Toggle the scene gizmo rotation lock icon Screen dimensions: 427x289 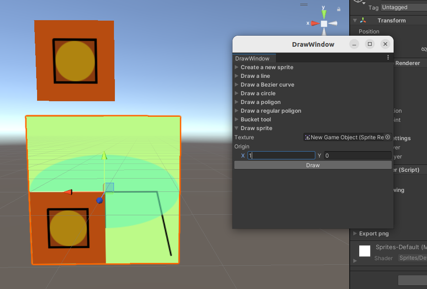(339, 9)
